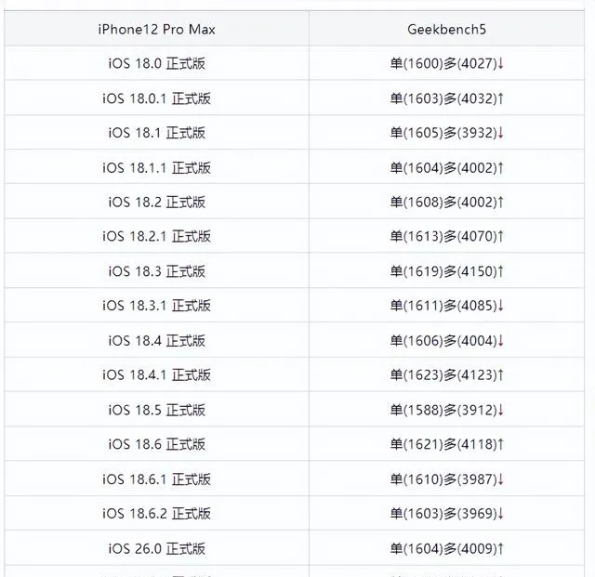
Task: Click the score 单(1623)多(4123)
Action: coord(443,374)
